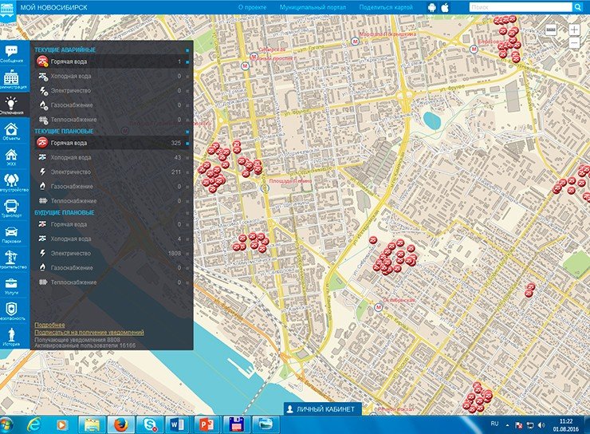Open the Услуги briefcase sidebar icon

(x=11, y=285)
